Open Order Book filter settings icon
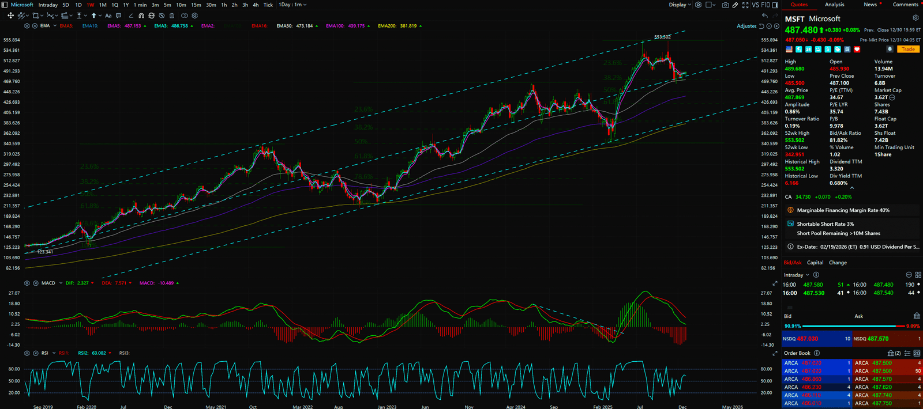The height and width of the screenshot is (409, 923). (907, 353)
